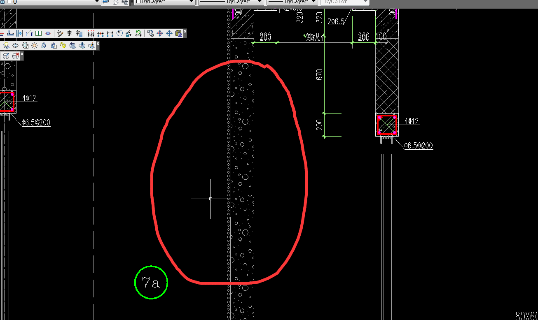Lock layer using the plain padlock icon

pos(44,45)
